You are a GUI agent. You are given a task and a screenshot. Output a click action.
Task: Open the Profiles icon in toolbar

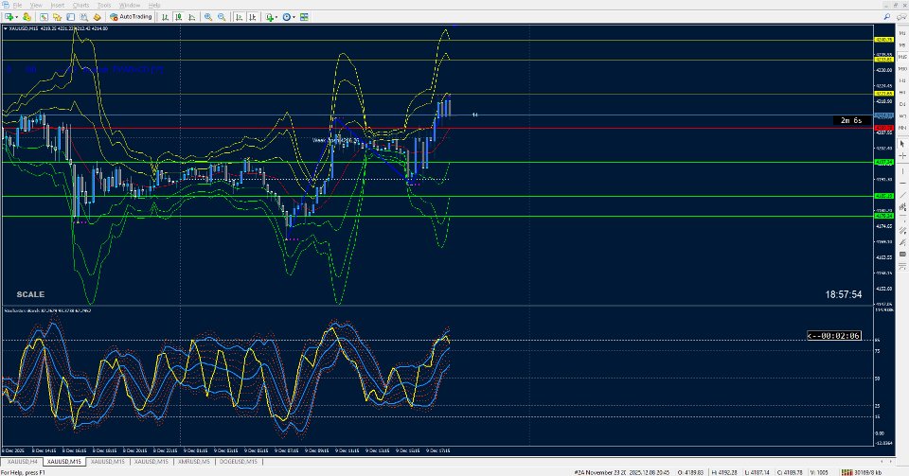27,17
